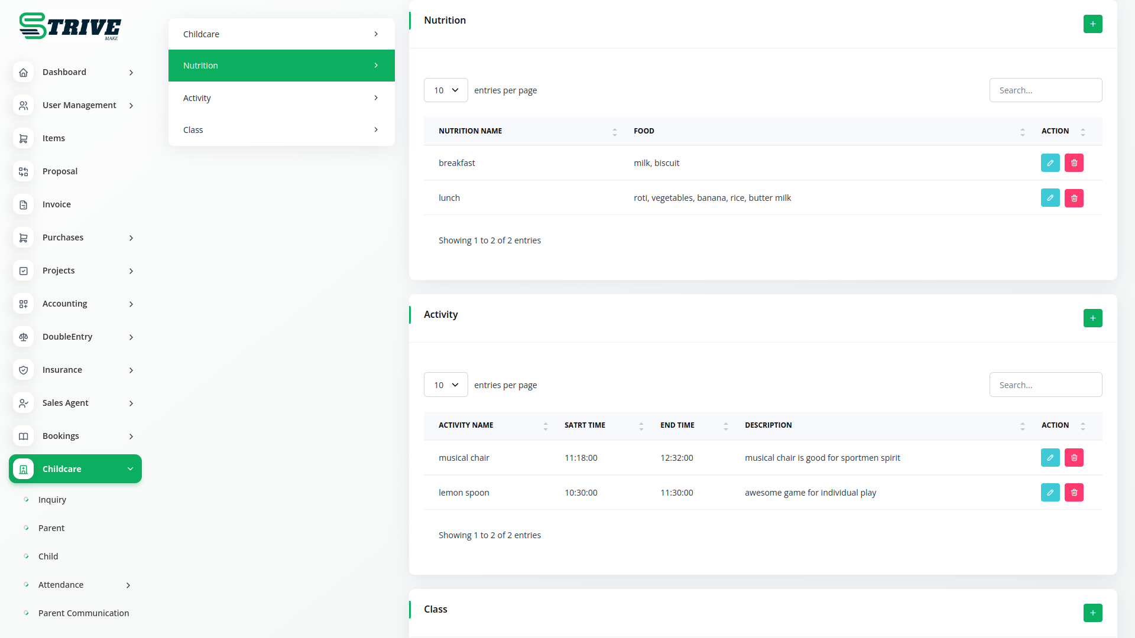Image resolution: width=1135 pixels, height=638 pixels.
Task: Click the plus icon in Class section
Action: tap(1092, 613)
